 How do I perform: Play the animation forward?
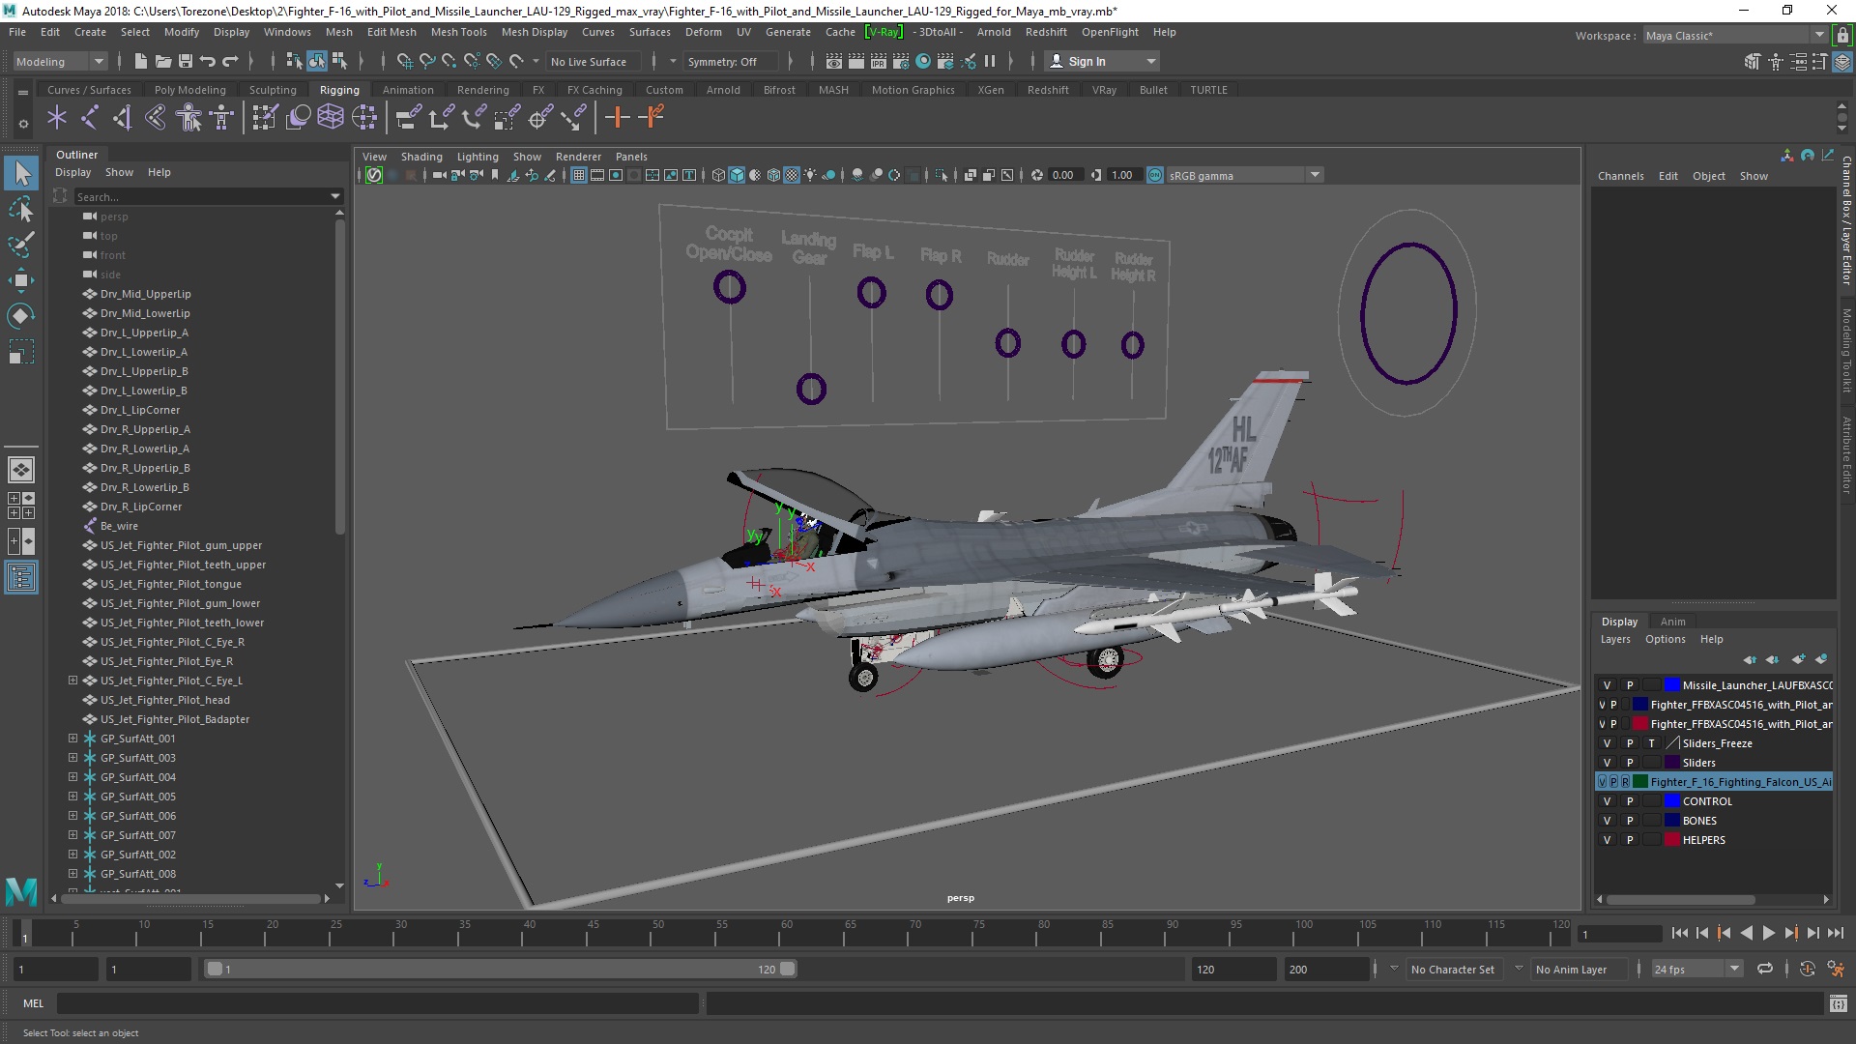pos(1768,934)
